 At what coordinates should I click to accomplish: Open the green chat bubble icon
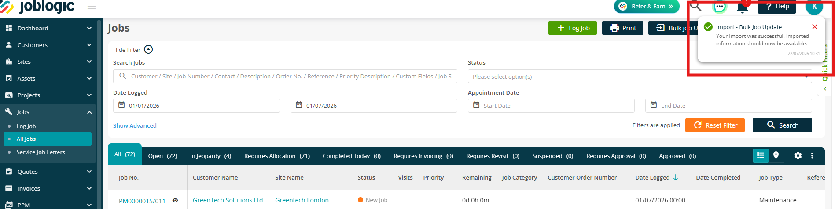[x=719, y=7]
